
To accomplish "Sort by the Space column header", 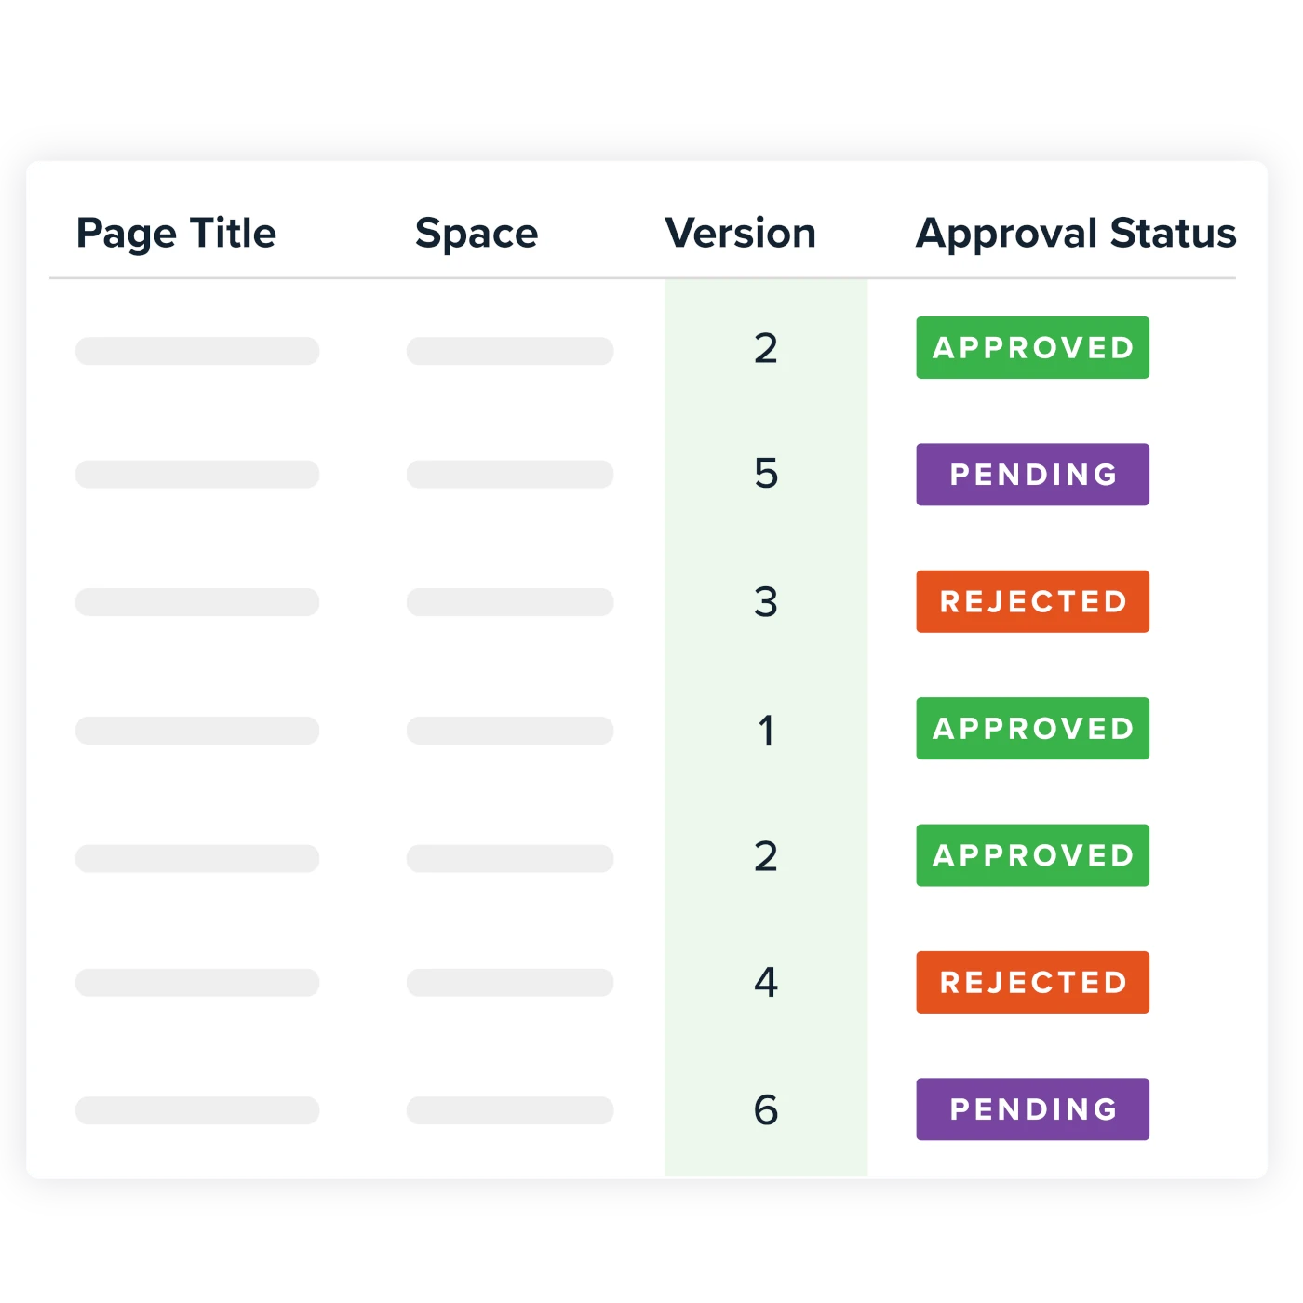I will (x=477, y=234).
